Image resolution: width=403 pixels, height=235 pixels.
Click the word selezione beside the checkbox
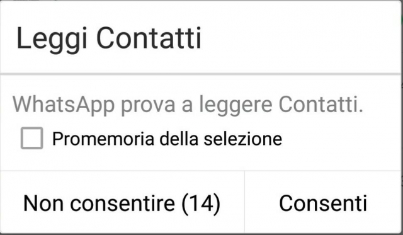point(243,139)
